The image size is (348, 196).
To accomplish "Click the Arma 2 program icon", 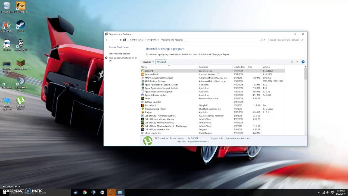I will coord(143,99).
